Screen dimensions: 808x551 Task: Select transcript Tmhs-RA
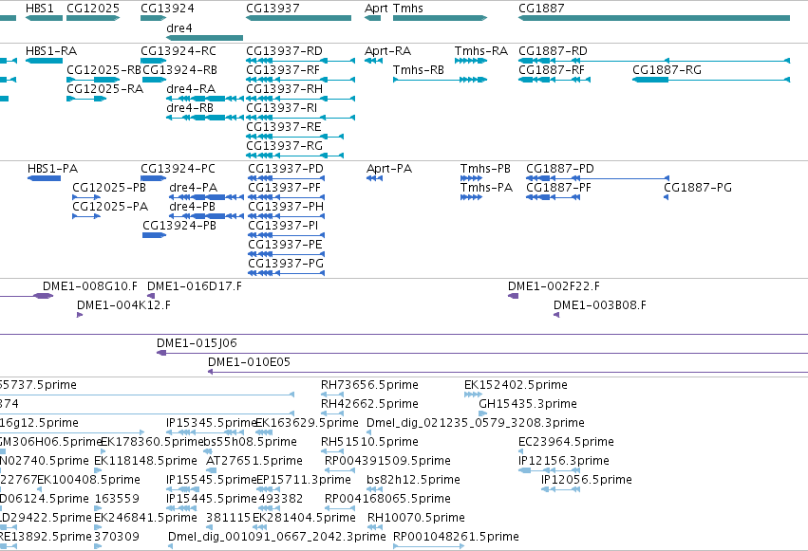coord(480,51)
